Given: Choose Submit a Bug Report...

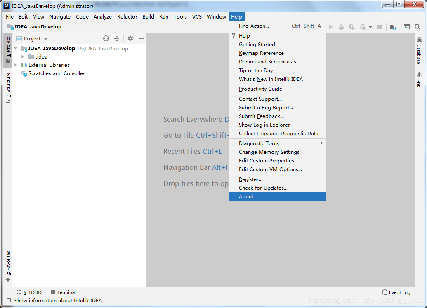Looking at the screenshot, I should (x=277, y=108).
